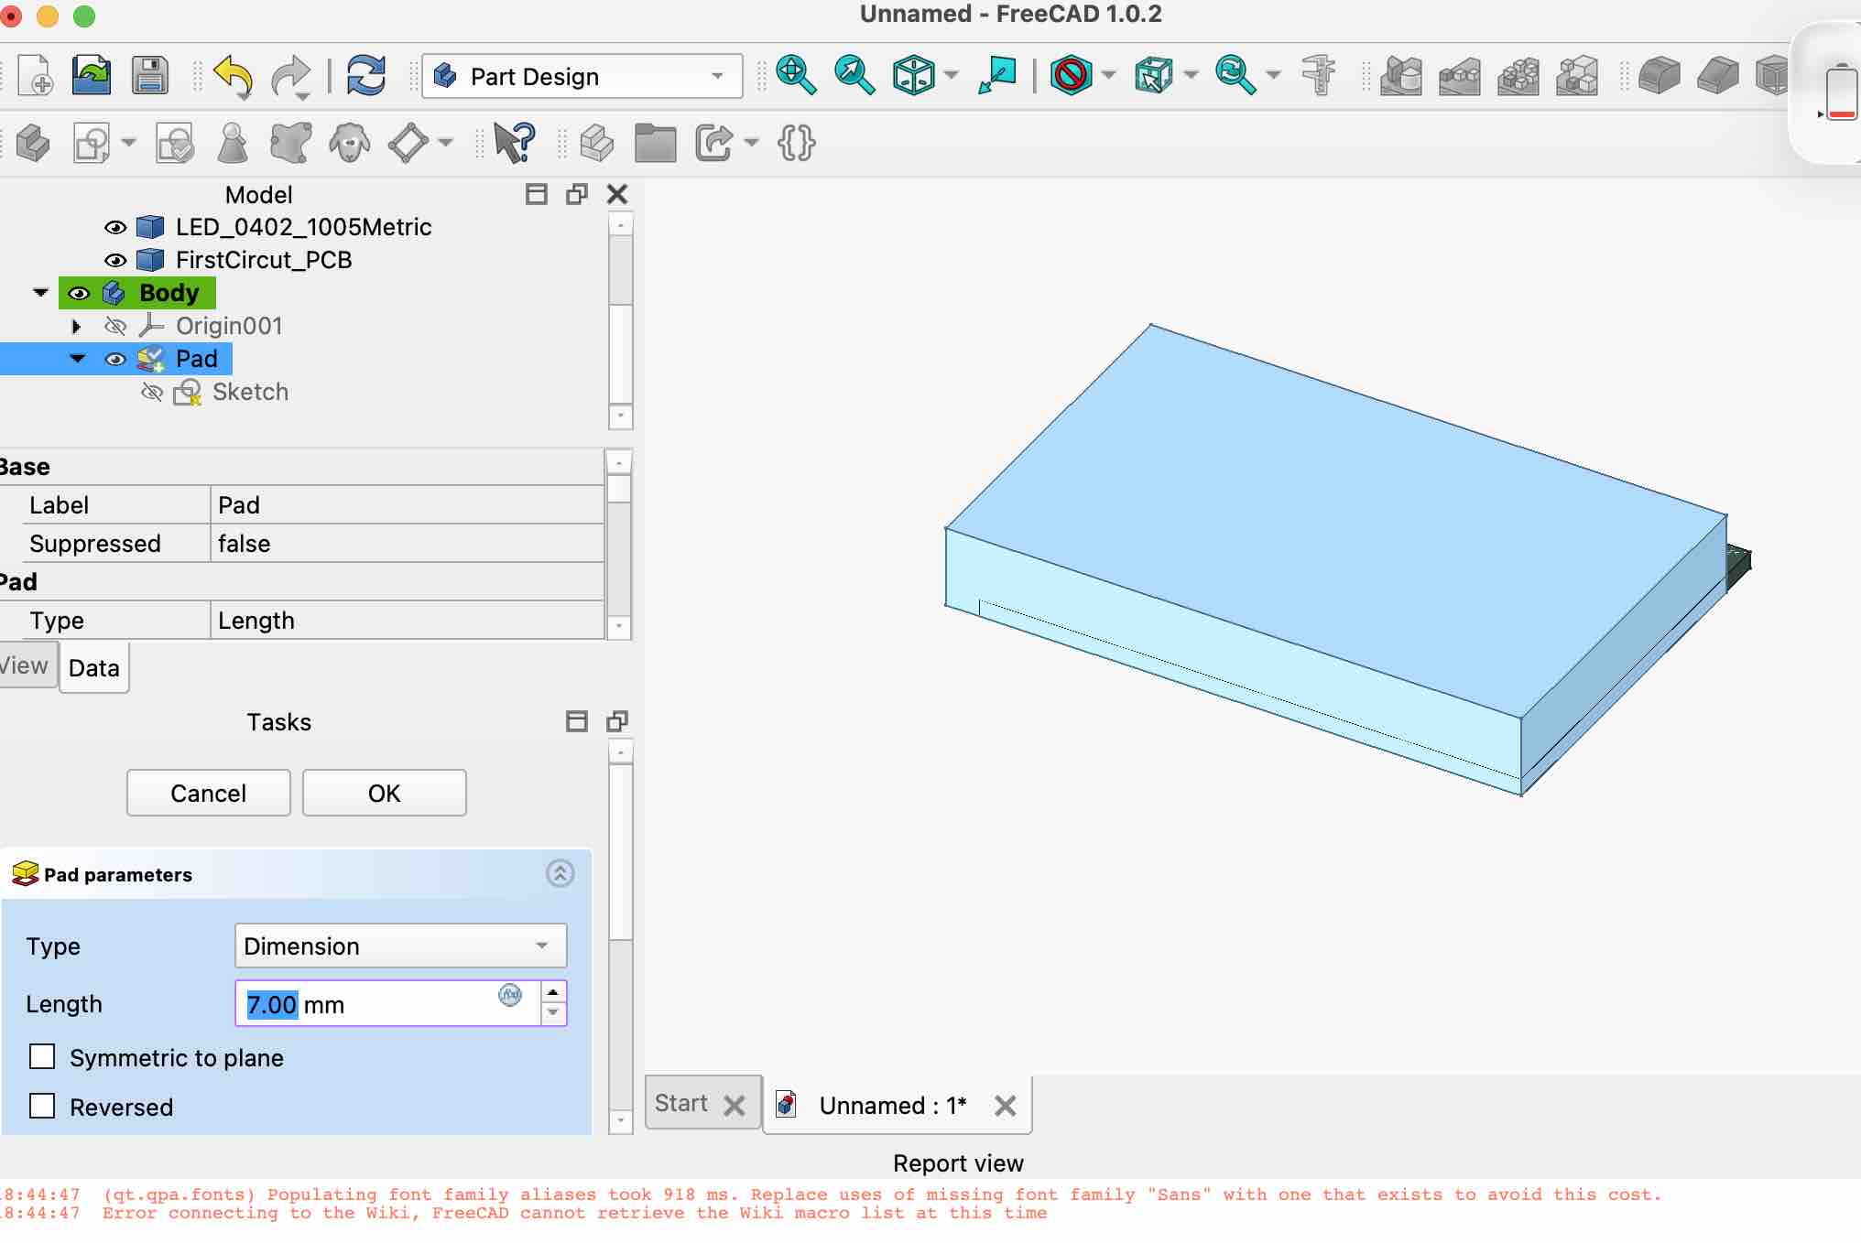Check the Reversed option

[42, 1107]
